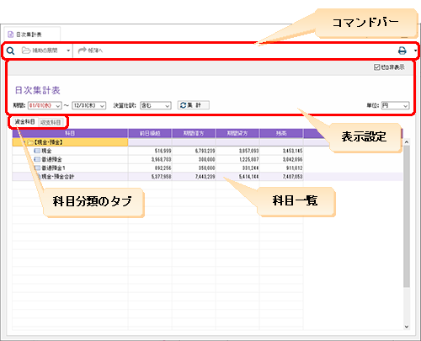
Task: Select the 現金・預金合計 row
Action: coord(207,177)
